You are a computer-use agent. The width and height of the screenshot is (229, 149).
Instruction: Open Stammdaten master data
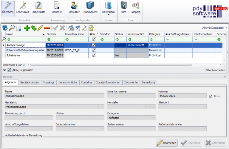coord(90,8)
